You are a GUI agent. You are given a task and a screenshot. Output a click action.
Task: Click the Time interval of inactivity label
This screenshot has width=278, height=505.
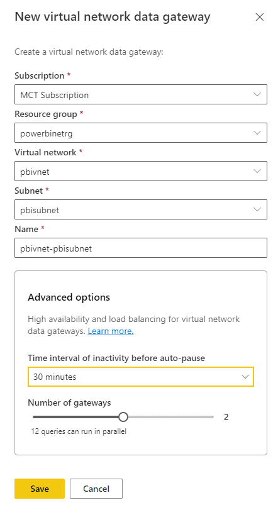pos(116,358)
